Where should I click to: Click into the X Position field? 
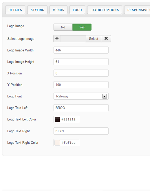point(81,73)
